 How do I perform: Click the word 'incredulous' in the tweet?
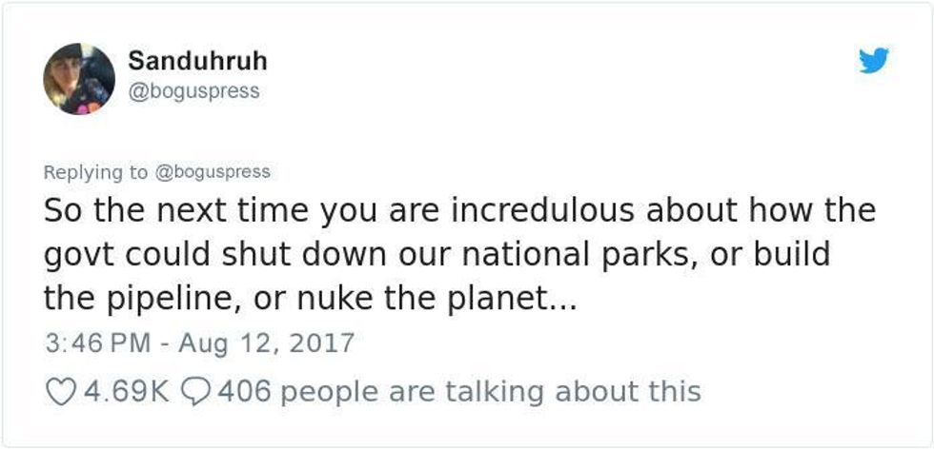[x=542, y=210]
